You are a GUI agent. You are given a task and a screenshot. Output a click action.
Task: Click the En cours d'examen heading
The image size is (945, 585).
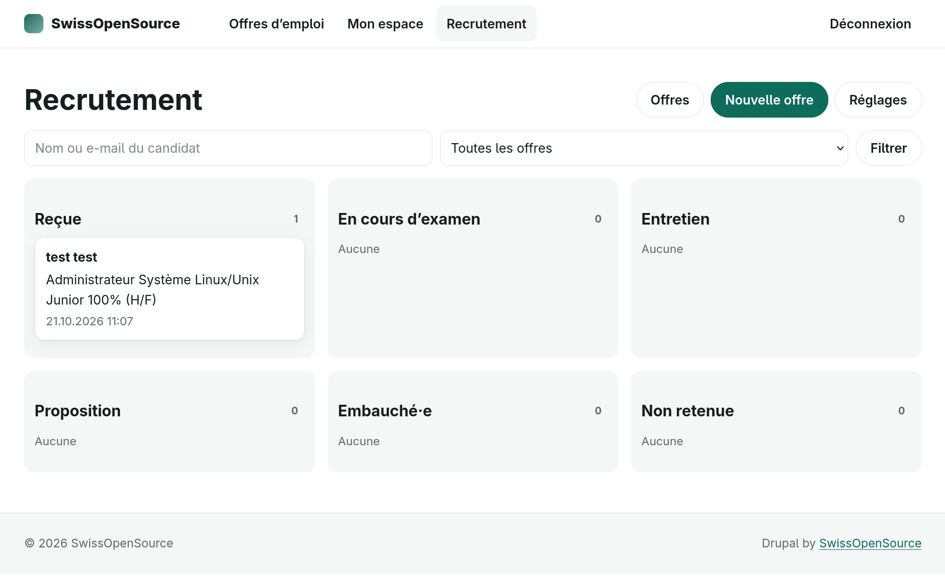pos(409,219)
